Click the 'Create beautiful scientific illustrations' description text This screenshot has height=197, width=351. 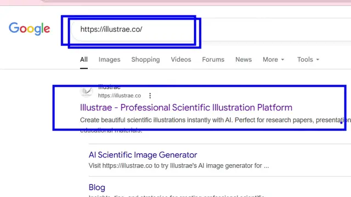(x=216, y=125)
